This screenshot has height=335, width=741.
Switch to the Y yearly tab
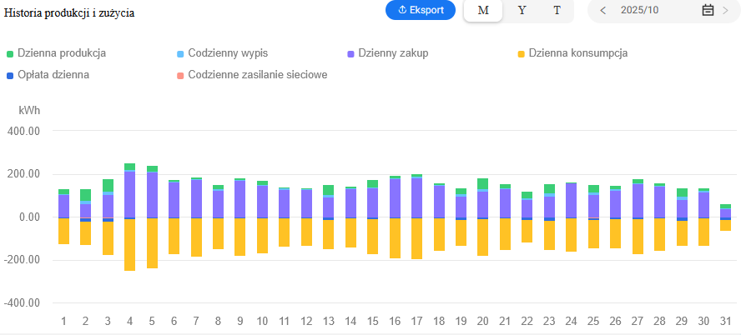[522, 10]
